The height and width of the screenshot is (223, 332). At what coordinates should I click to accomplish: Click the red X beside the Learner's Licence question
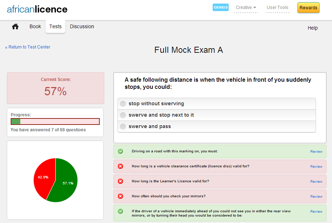tap(120, 181)
